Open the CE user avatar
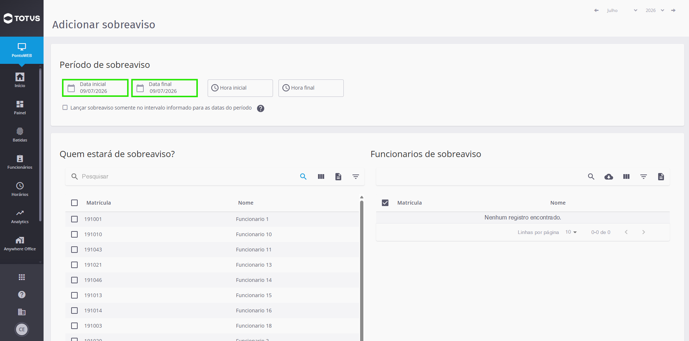 (x=22, y=329)
